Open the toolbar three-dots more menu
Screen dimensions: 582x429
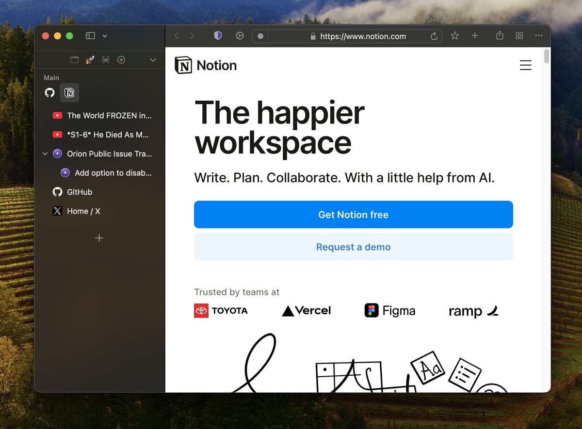click(539, 36)
